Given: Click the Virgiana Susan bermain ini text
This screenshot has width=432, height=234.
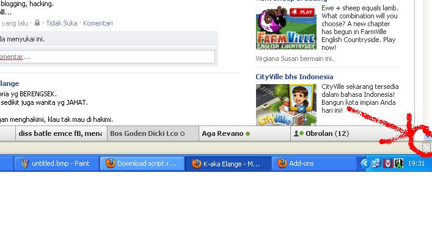Looking at the screenshot, I should point(295,58).
